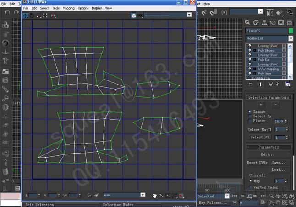296x207 pixels.
Task: Click the Zoom Extents icon in Edit UVWs
Action: point(175,196)
